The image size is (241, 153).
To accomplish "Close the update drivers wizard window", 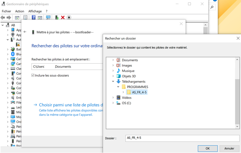I will [181, 24].
